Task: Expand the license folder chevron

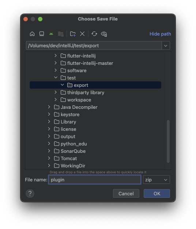Action: [x=49, y=129]
